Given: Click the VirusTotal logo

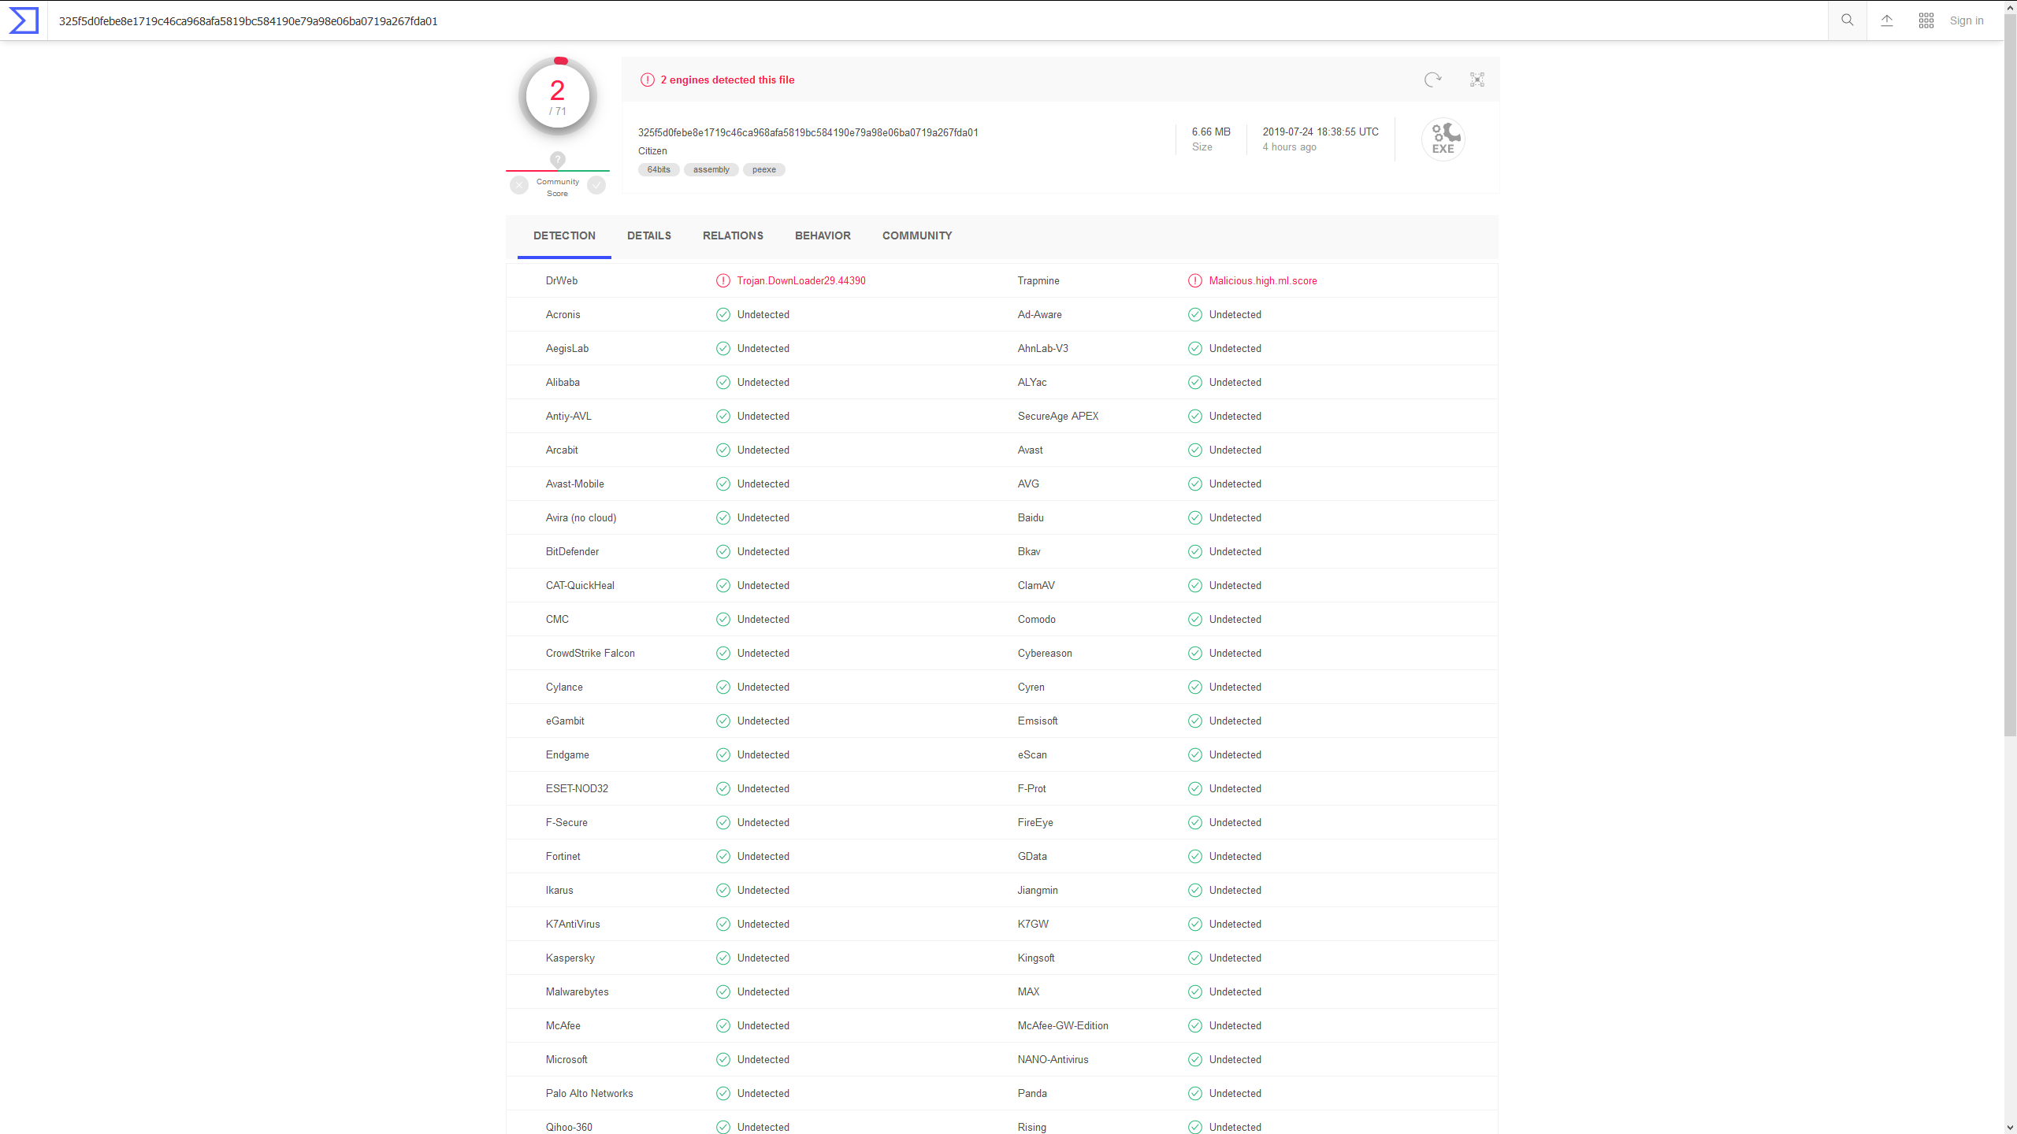Looking at the screenshot, I should point(24,20).
